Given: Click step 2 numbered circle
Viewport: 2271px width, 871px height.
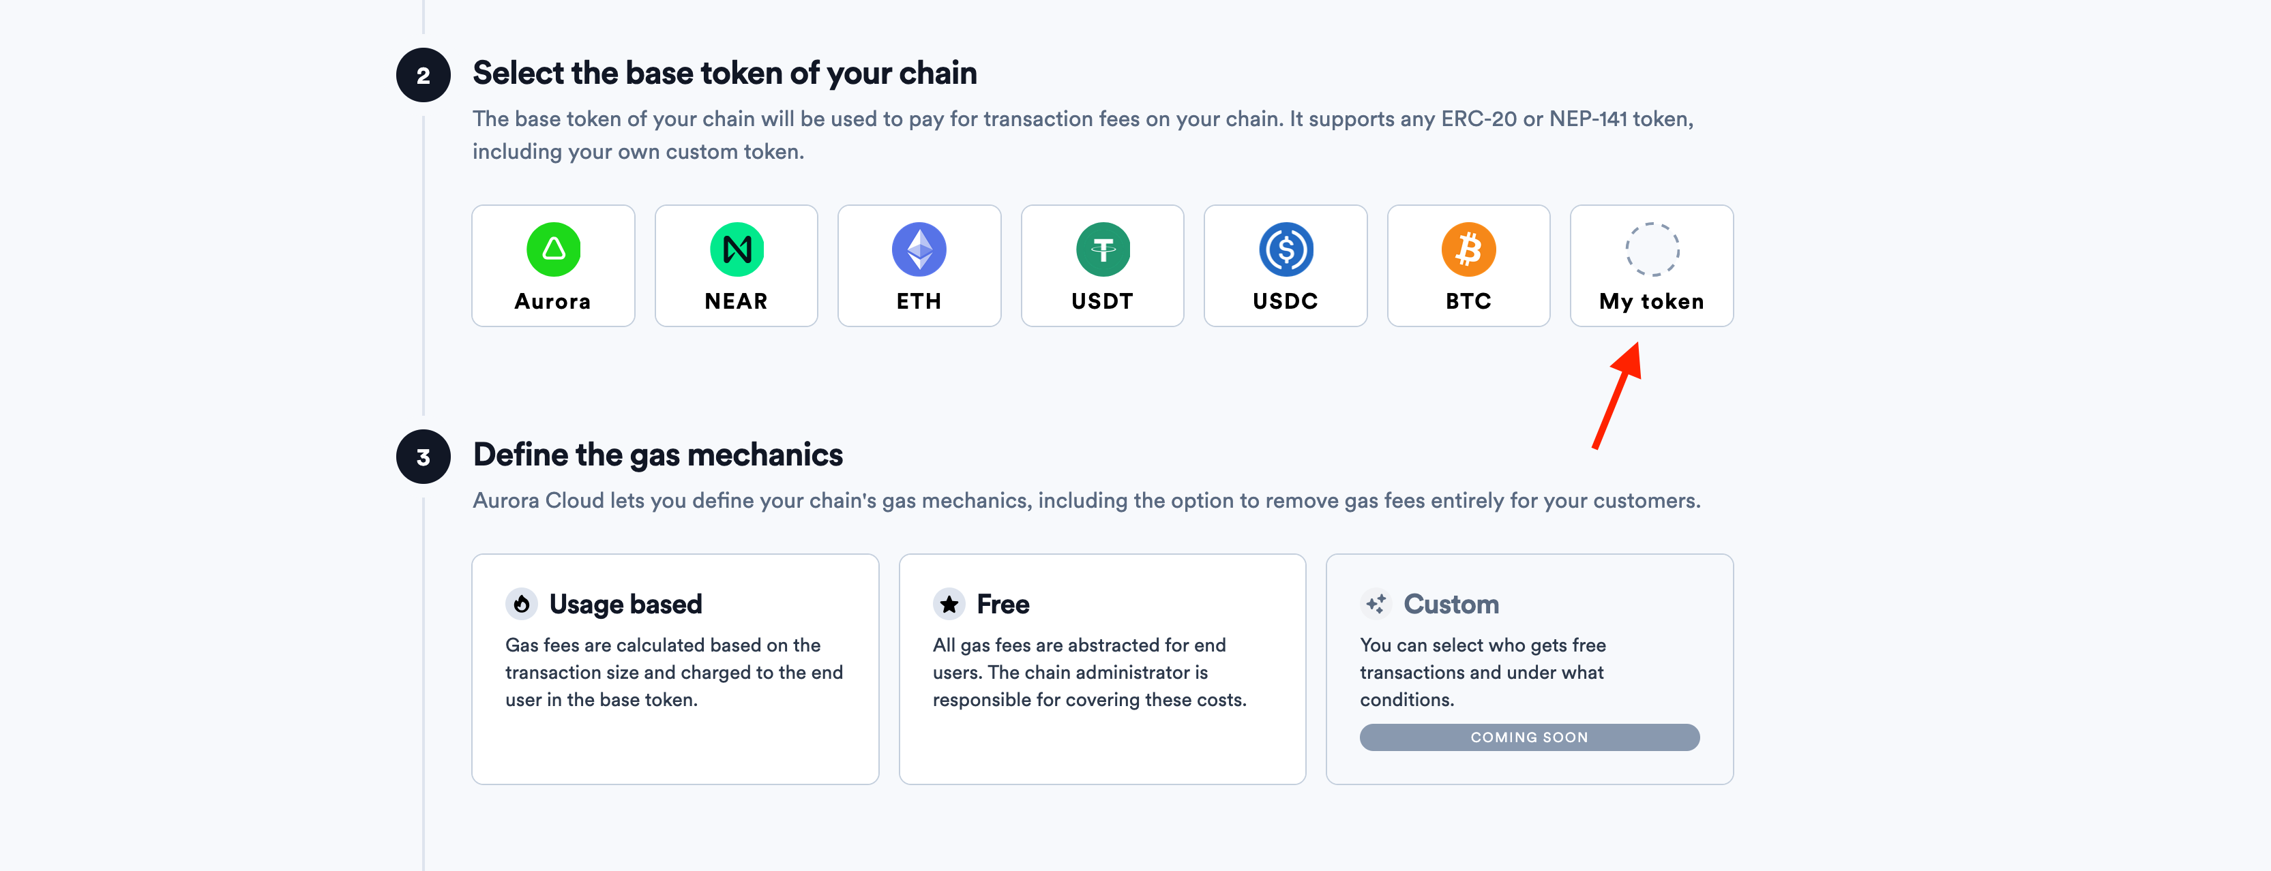Looking at the screenshot, I should click(x=424, y=75).
